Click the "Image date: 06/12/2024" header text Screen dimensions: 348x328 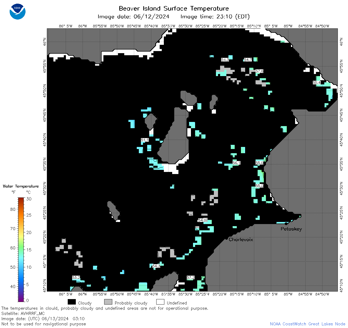point(133,17)
